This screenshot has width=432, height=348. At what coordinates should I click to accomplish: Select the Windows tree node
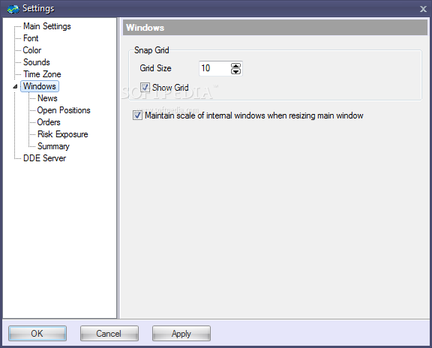[x=40, y=86]
